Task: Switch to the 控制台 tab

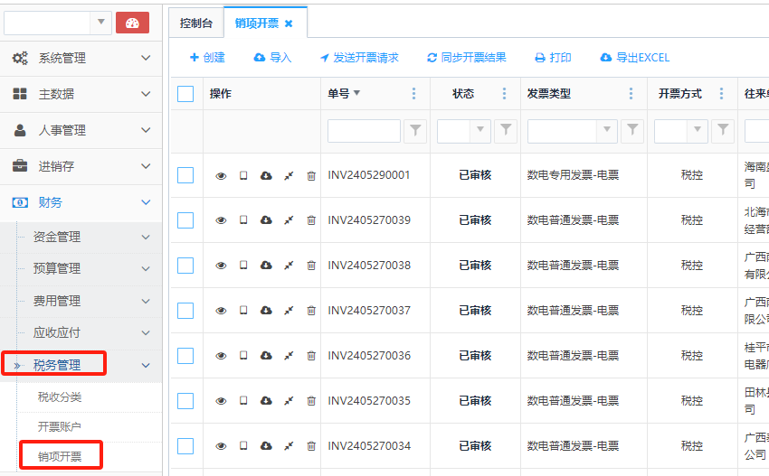Action: click(195, 23)
